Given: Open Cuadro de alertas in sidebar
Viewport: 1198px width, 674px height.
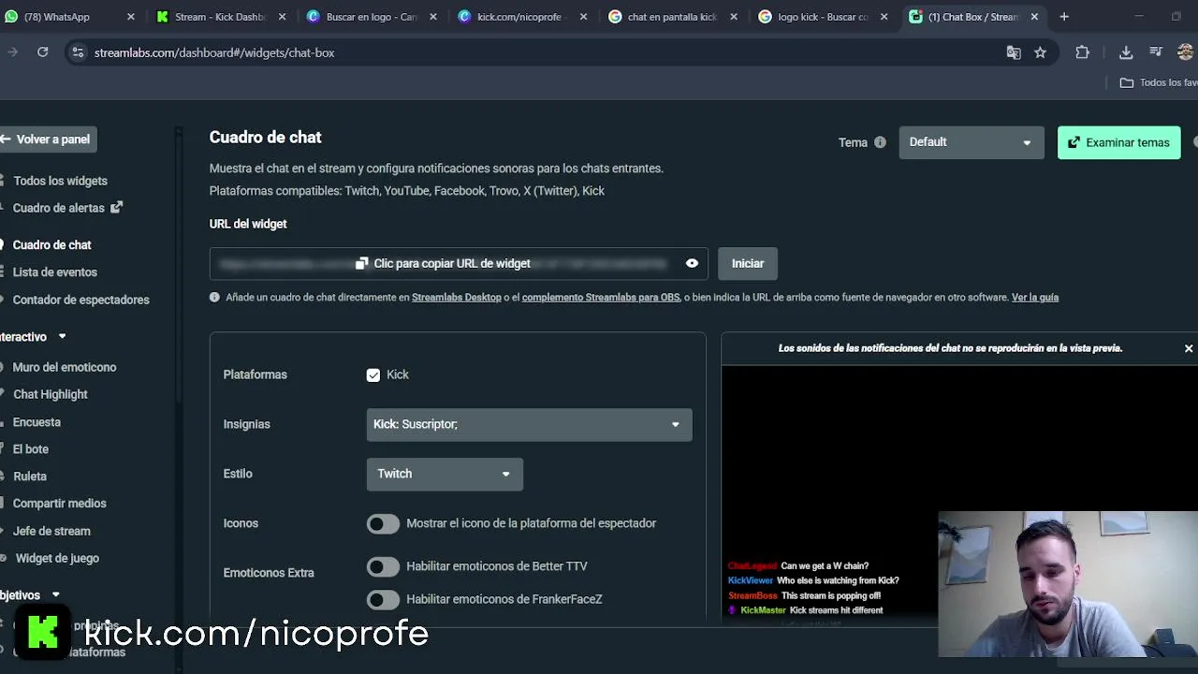Looking at the screenshot, I should click(58, 208).
